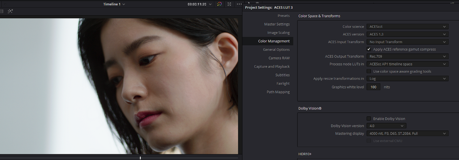Viewport: 459px width, 160px height.
Task: Expand the ACES Output Transform dropdown
Action: tap(407, 56)
